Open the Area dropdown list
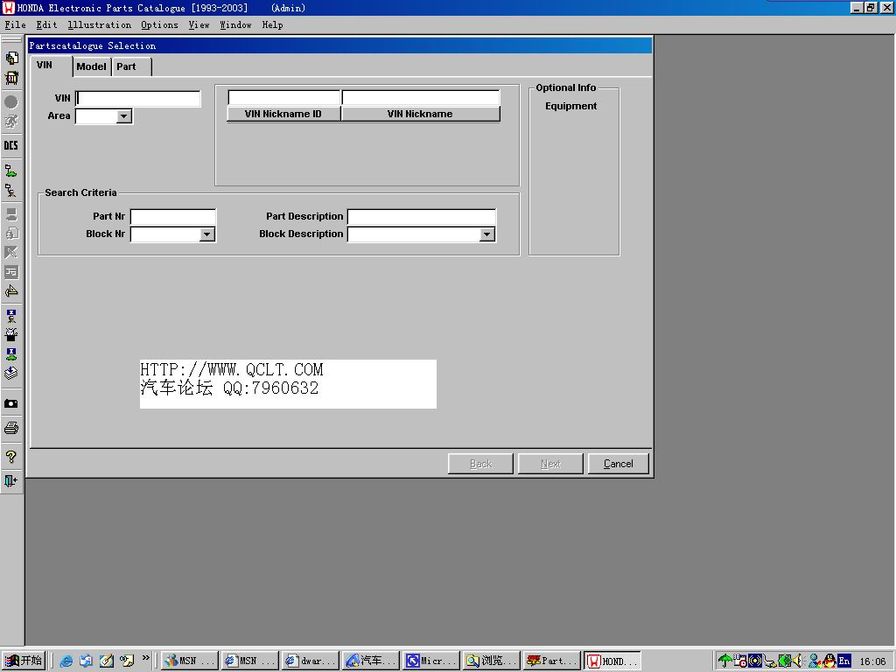Screen dimensions: 896x672 [x=123, y=116]
